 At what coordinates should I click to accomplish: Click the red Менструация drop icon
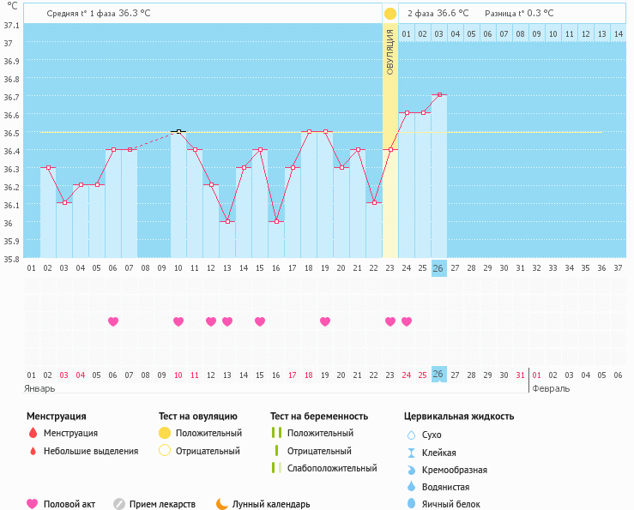[33, 434]
